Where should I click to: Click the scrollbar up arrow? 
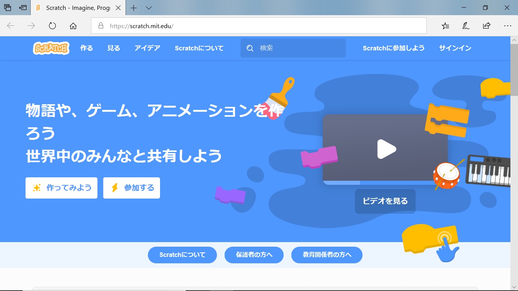[514, 40]
